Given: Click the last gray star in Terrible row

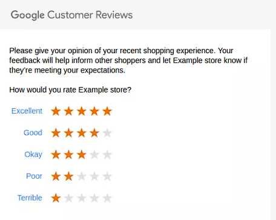Looking at the screenshot, I should coord(107,198).
